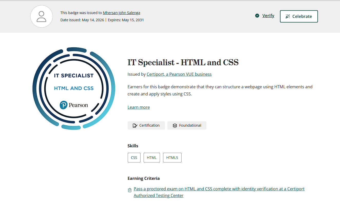The width and height of the screenshot is (340, 207).
Task: Click the green verified checkmark icon
Action: coord(257,16)
